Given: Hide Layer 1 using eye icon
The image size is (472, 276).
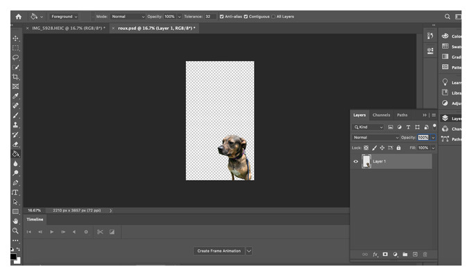Looking at the screenshot, I should pos(356,161).
